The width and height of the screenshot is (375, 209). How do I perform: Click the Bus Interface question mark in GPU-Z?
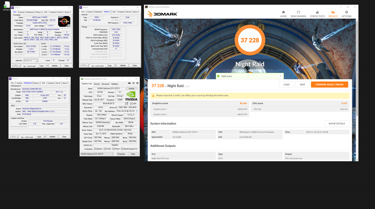[137, 111]
